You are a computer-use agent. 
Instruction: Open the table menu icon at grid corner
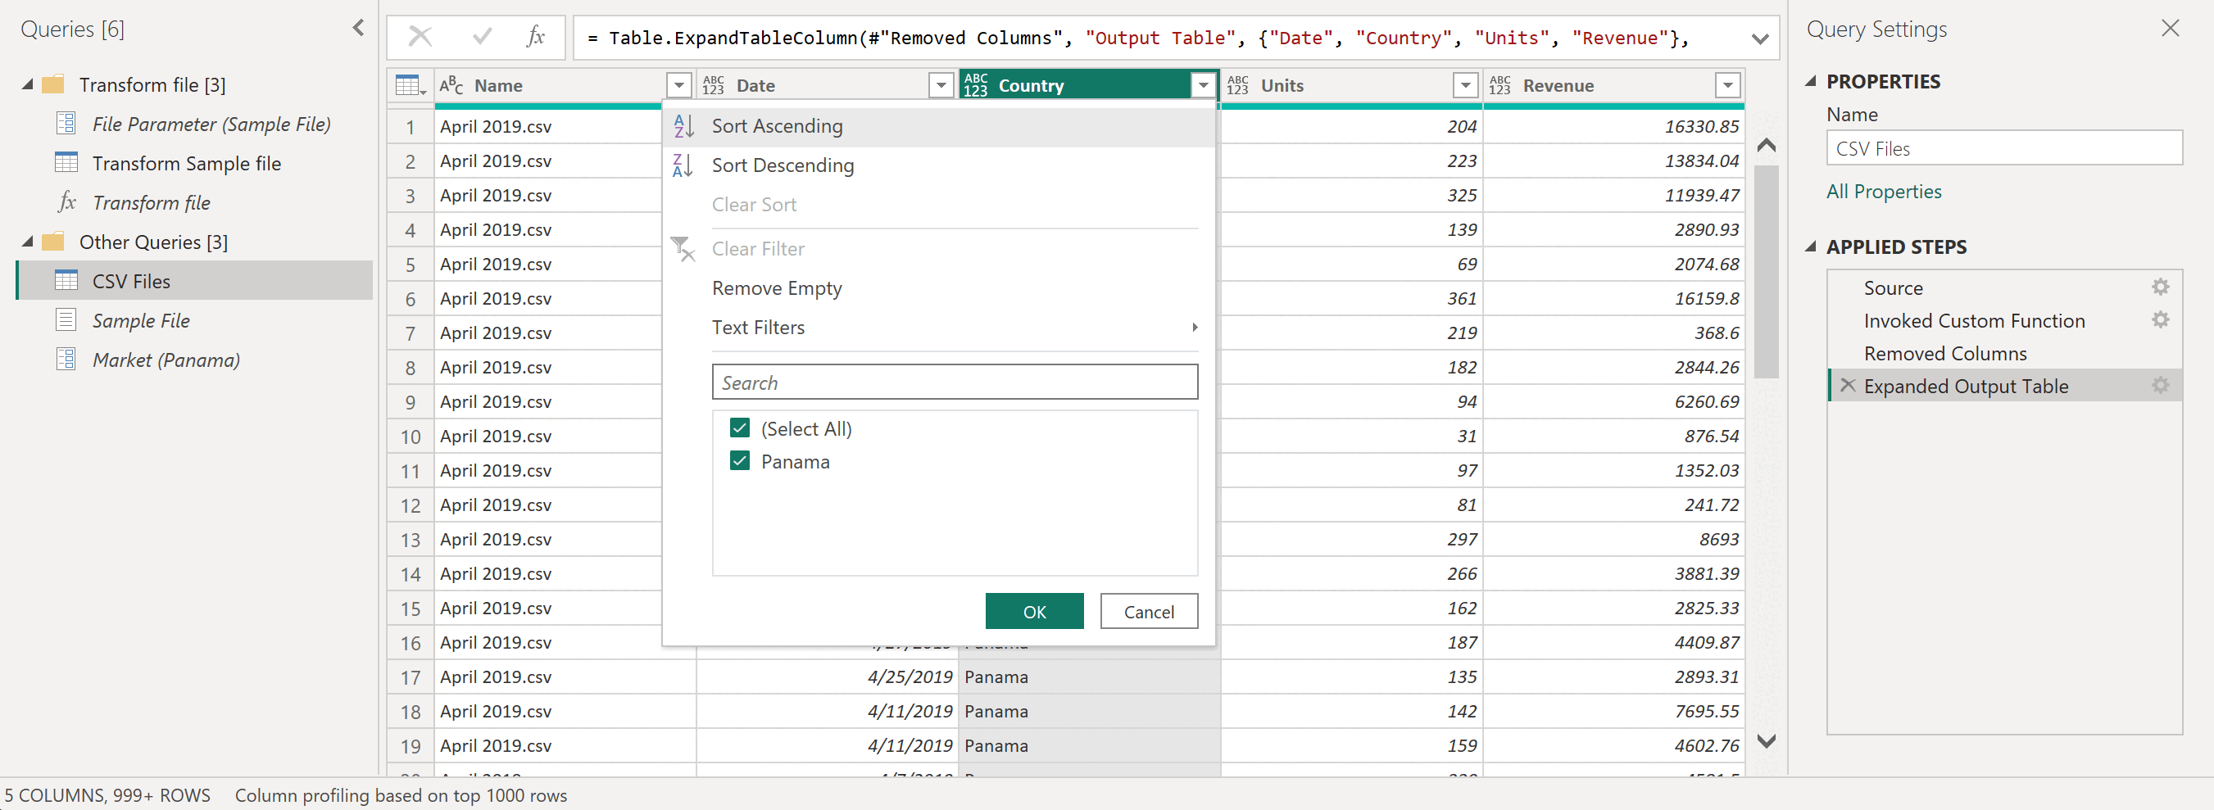pos(410,85)
